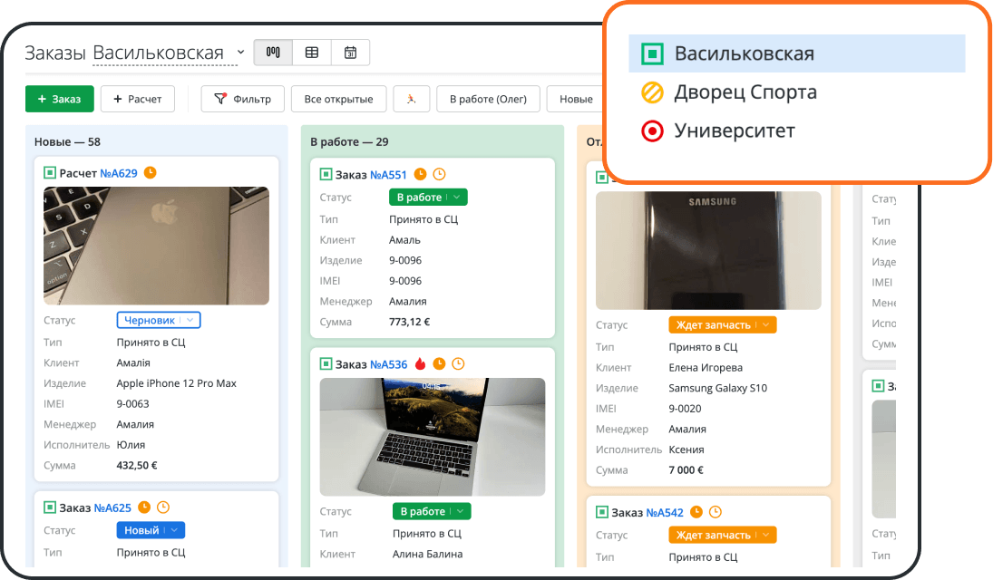
Task: Switch to table view
Action: tap(311, 53)
